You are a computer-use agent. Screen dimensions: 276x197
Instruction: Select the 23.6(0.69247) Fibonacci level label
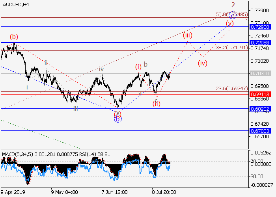232,89
